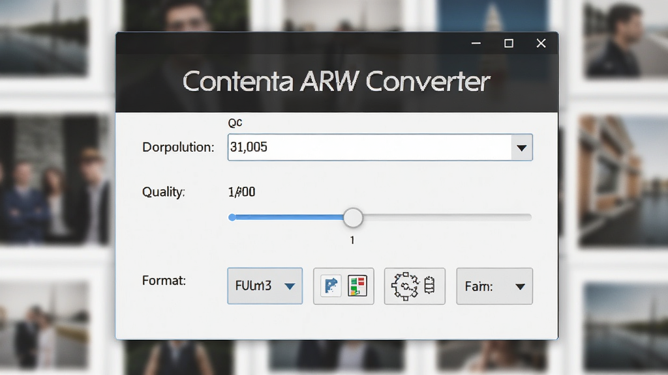The width and height of the screenshot is (668, 375).
Task: Click the Quality slider handle
Action: click(x=353, y=217)
